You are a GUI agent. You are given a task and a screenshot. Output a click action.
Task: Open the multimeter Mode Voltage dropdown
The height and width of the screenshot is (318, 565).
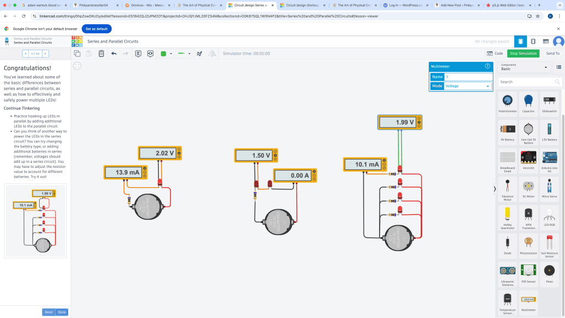pos(468,86)
